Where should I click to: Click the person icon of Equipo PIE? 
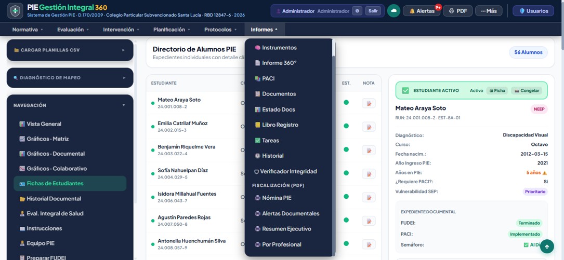(x=22, y=243)
